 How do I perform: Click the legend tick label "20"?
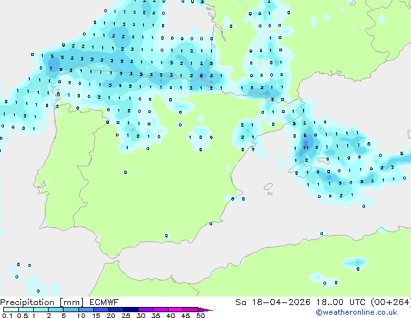[111, 315]
